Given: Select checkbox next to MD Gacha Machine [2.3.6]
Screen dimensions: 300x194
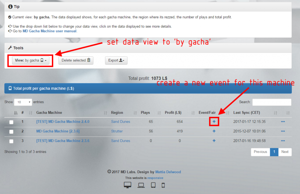Looking at the screenshot, I should tap(11, 131).
